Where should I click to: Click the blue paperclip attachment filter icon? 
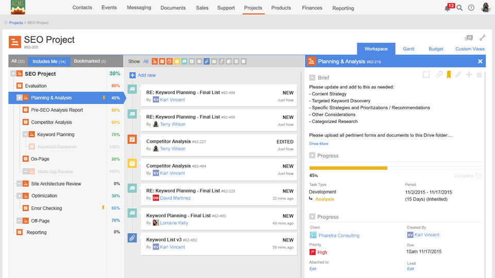206,61
